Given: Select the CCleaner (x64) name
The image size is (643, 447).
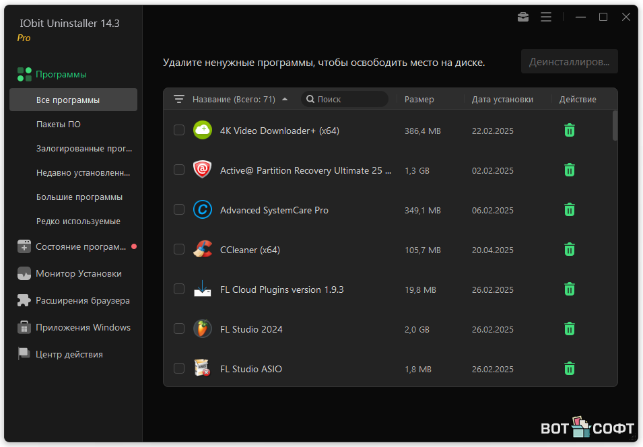Looking at the screenshot, I should click(x=250, y=250).
